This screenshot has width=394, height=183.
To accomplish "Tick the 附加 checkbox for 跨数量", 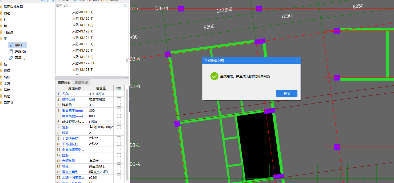I will (x=119, y=105).
